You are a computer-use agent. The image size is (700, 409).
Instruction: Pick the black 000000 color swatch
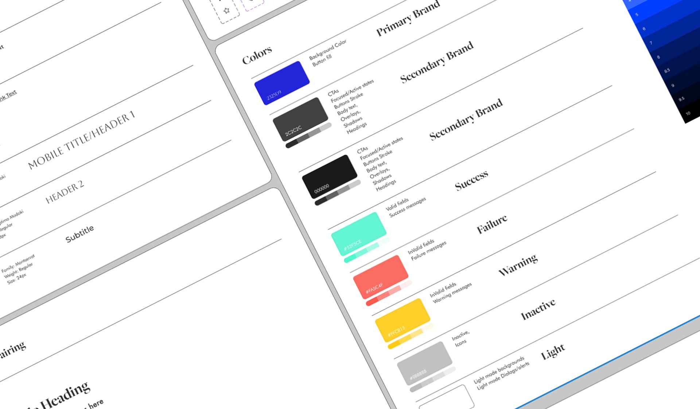coord(330,177)
